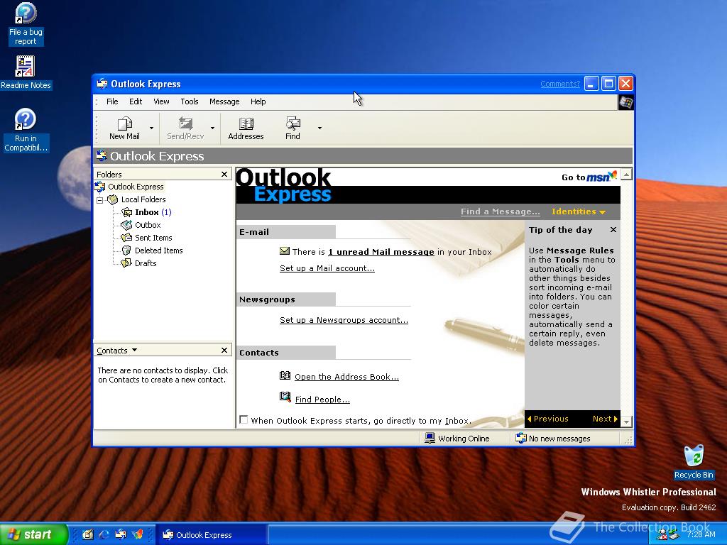Click the Outlook Express title bar icon
This screenshot has height=545, width=727.
point(102,84)
